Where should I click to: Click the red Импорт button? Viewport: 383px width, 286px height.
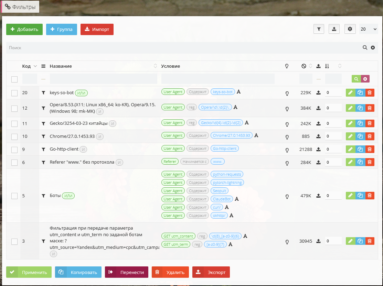tap(97, 29)
